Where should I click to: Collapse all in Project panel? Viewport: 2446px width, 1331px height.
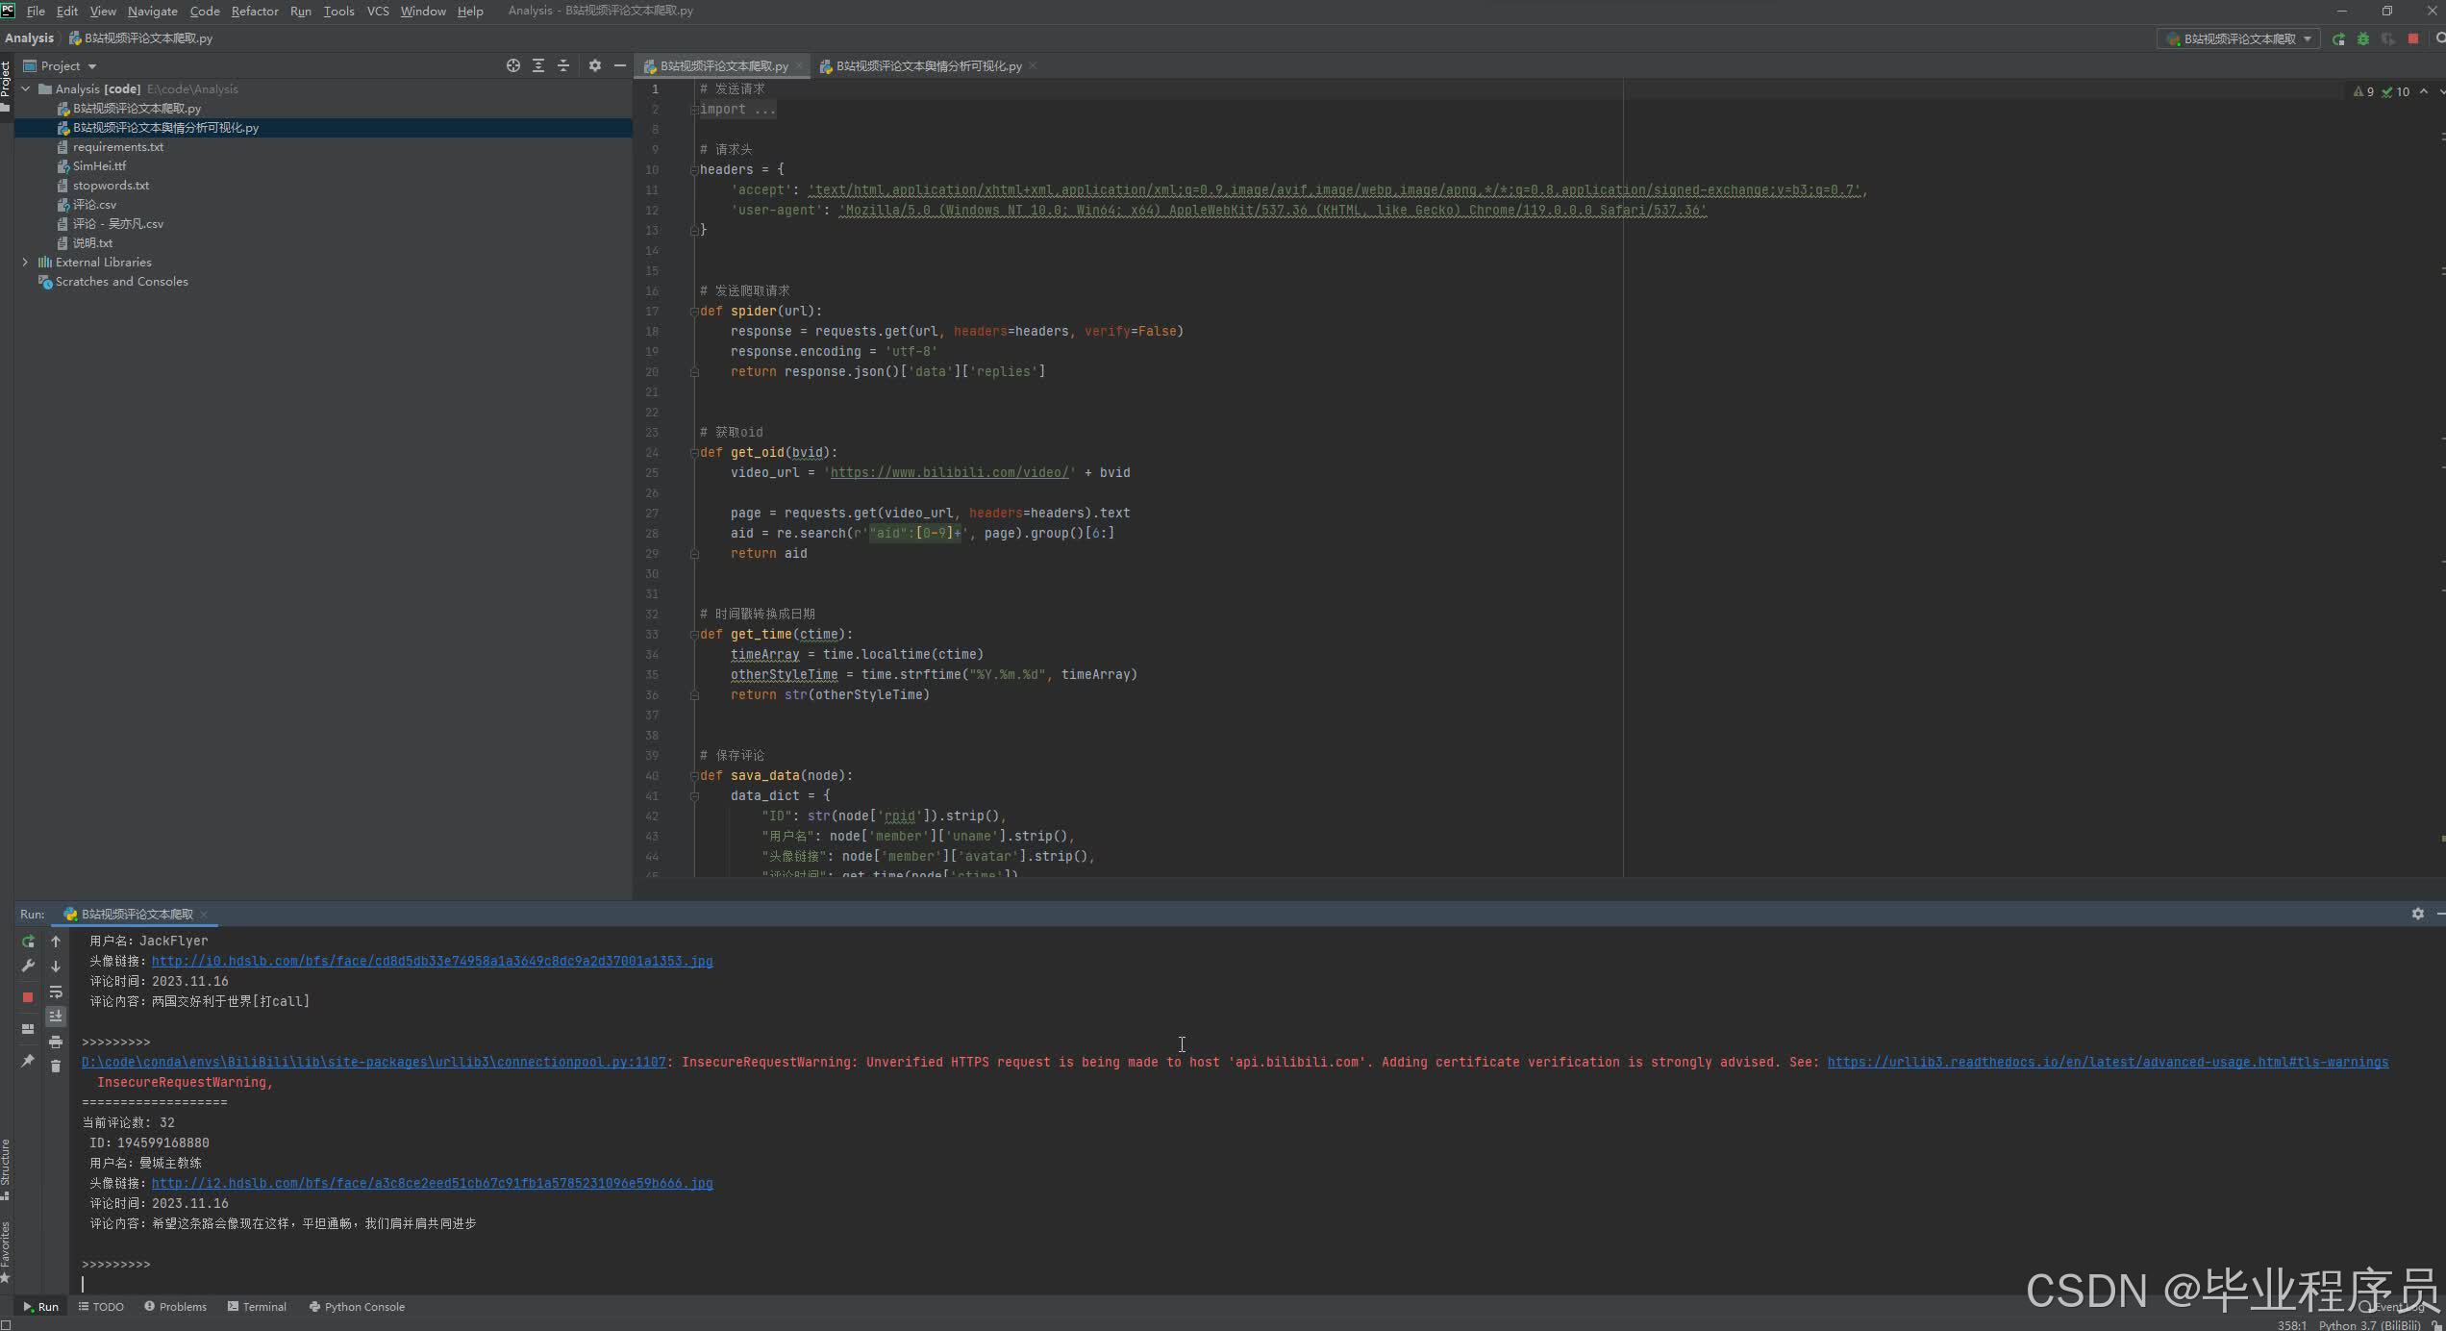click(563, 66)
